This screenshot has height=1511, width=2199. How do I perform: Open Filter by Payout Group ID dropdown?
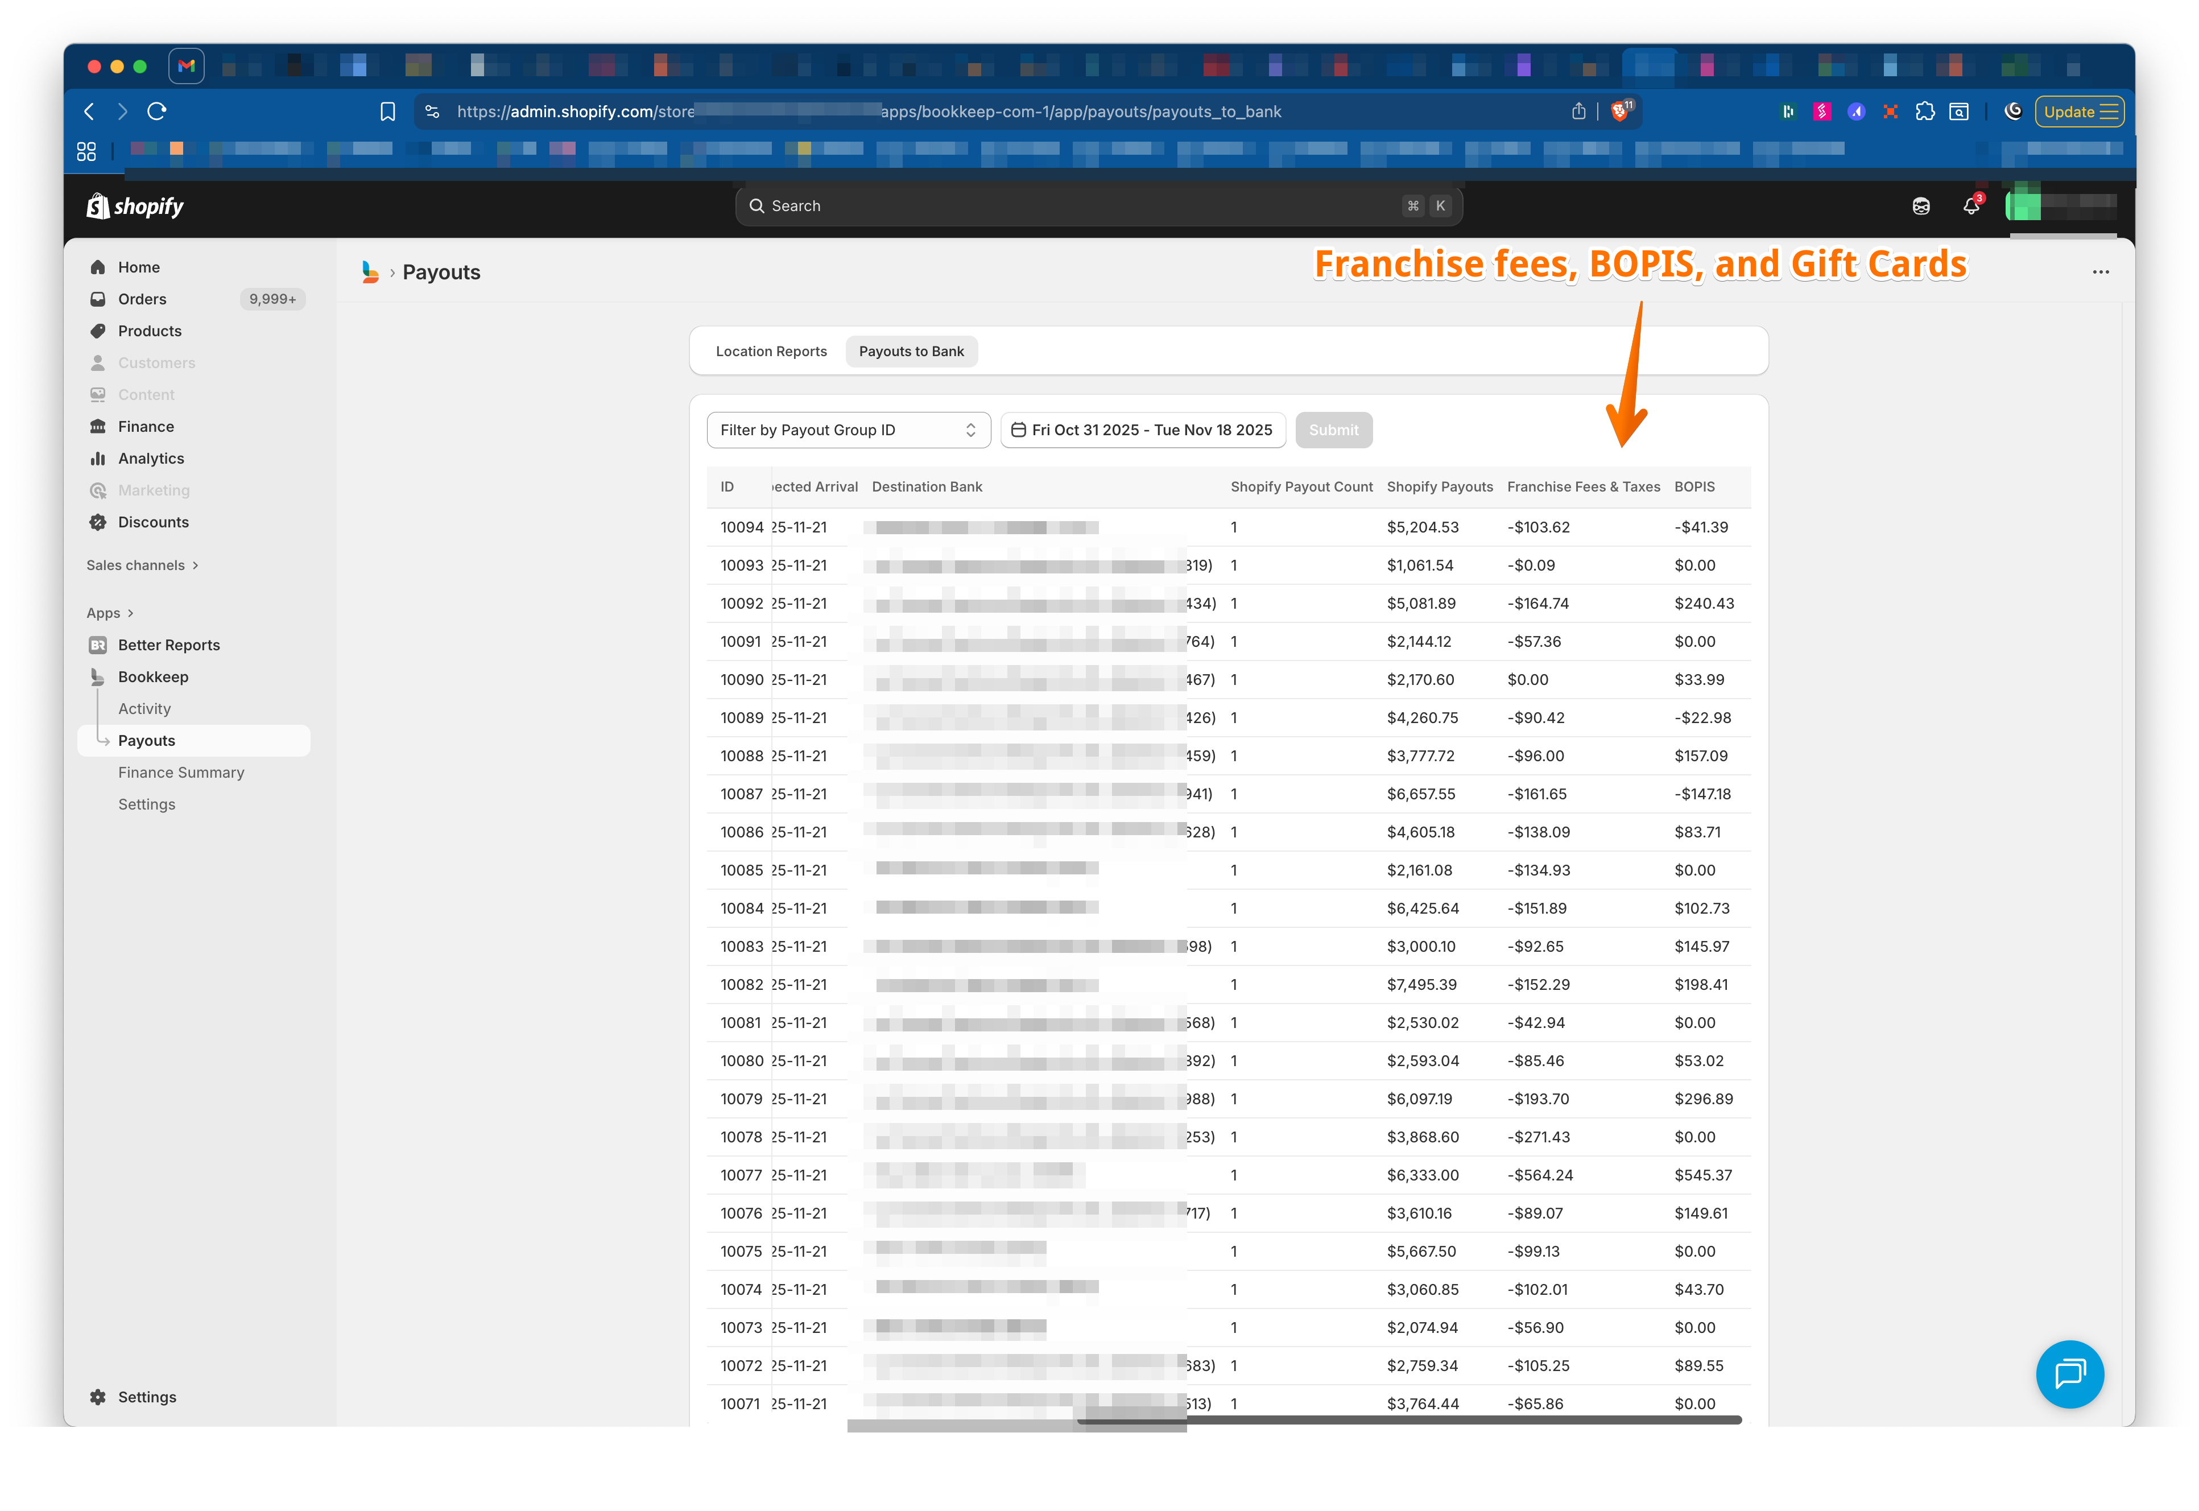848,430
